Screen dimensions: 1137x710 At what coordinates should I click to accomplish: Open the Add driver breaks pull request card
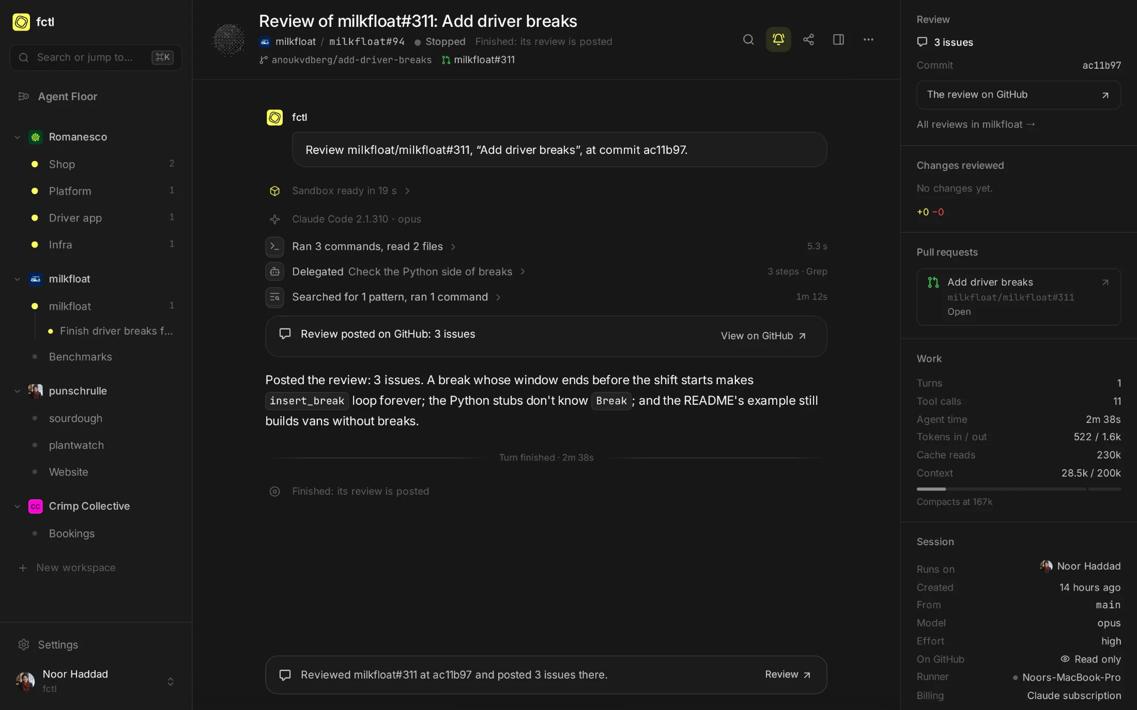pos(1018,297)
